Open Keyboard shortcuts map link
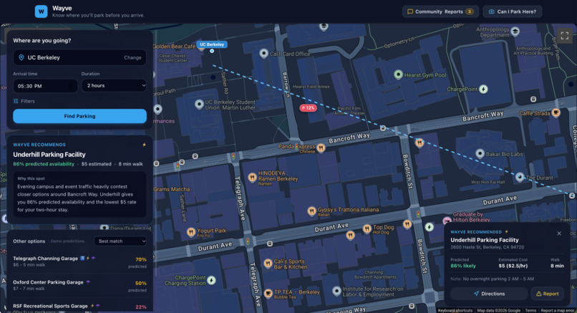Image resolution: width=577 pixels, height=313 pixels. click(455, 310)
